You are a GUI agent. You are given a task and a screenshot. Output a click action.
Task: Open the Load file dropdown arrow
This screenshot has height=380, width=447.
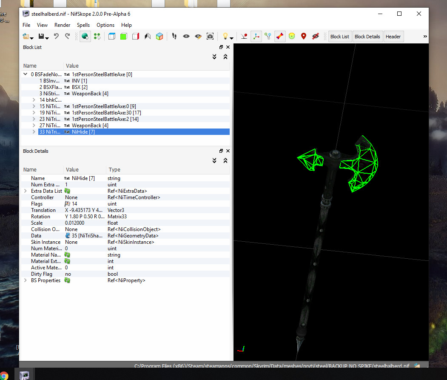pos(31,38)
